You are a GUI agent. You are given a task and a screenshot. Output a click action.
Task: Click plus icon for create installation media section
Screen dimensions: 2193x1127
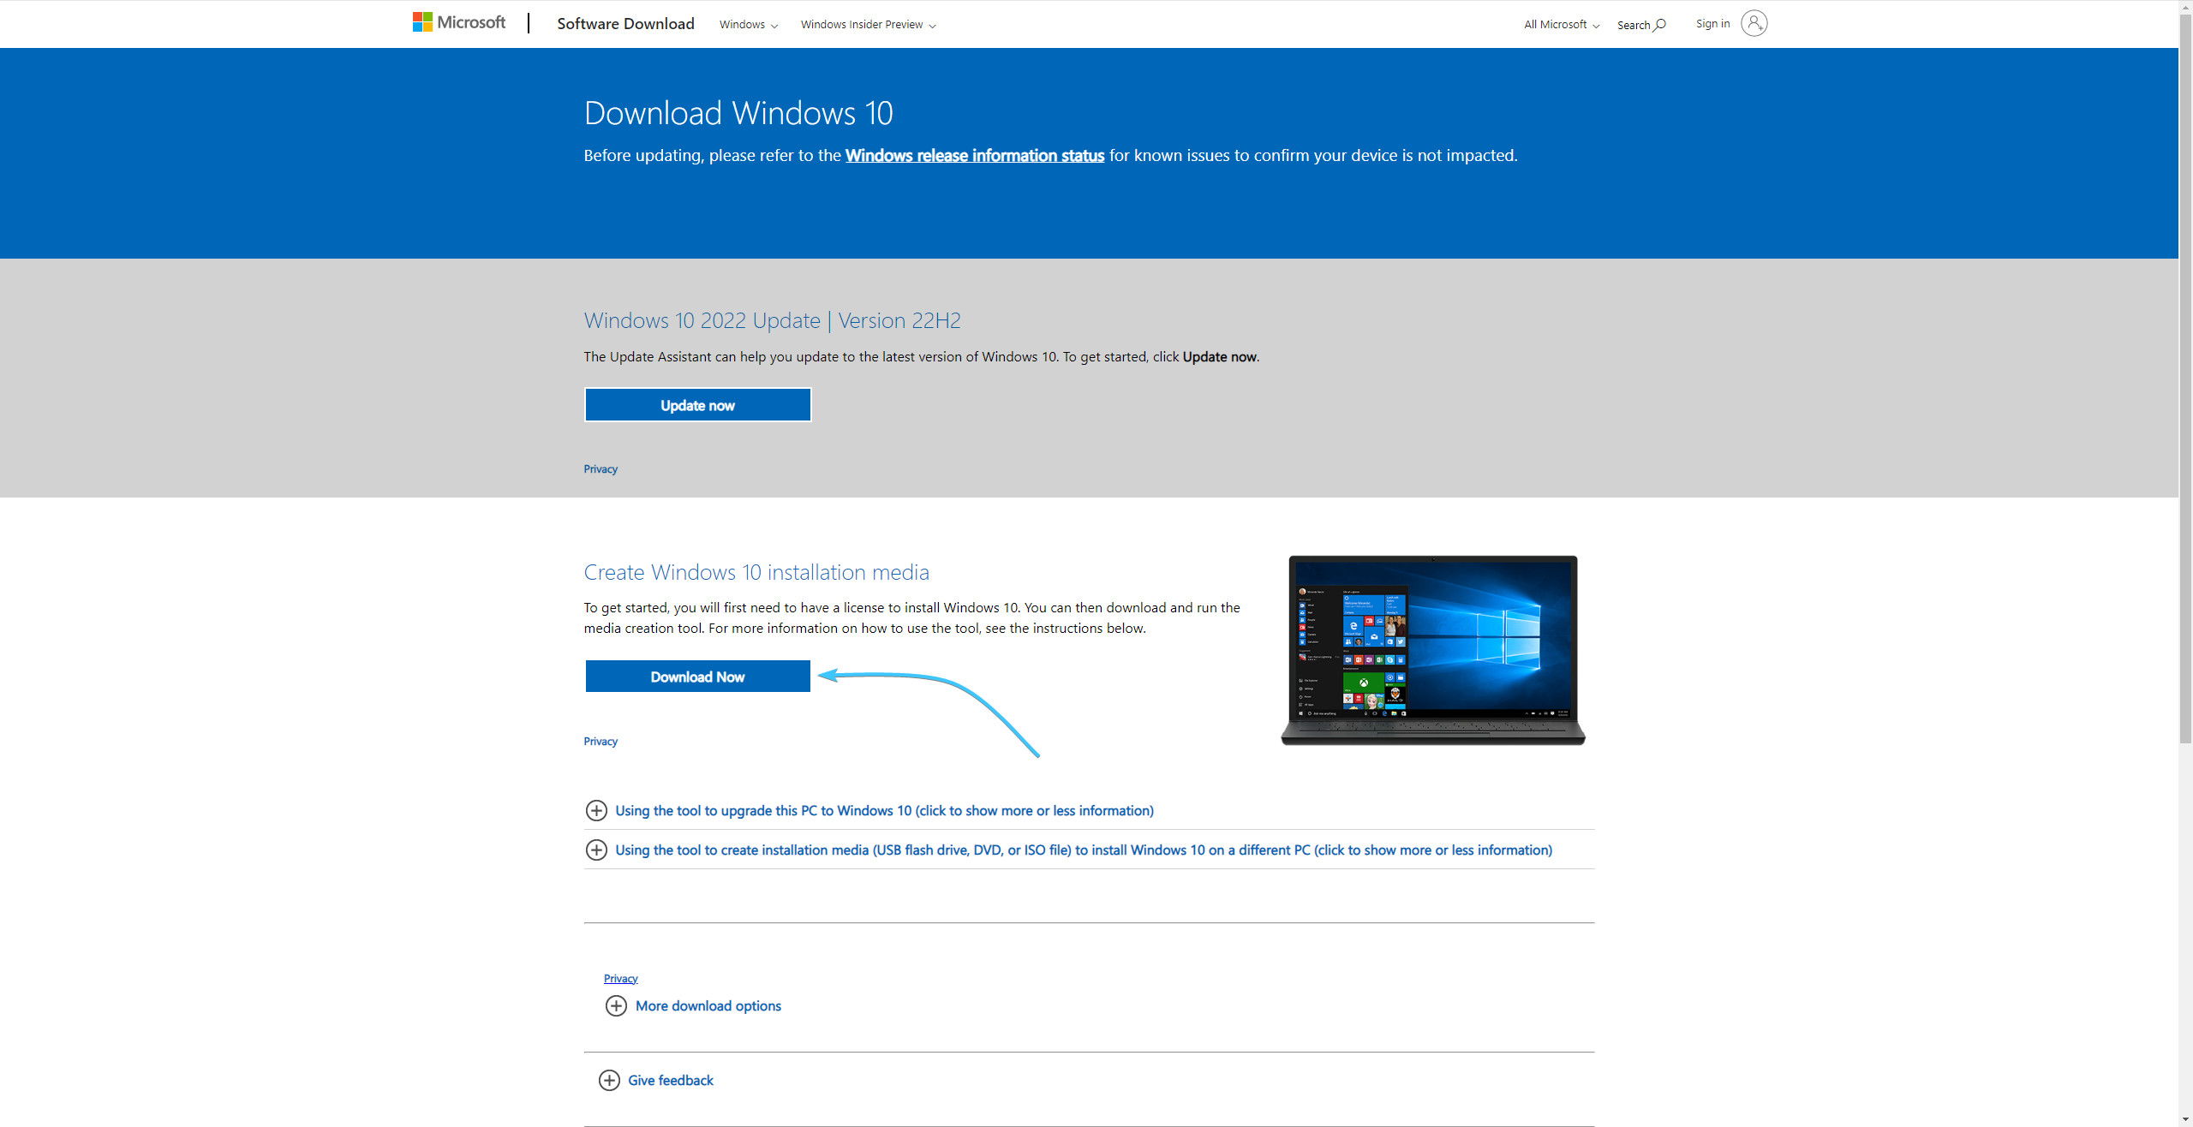(596, 850)
